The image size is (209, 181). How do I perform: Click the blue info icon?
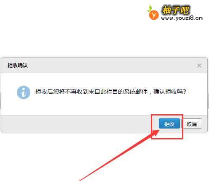pyautogui.click(x=24, y=92)
